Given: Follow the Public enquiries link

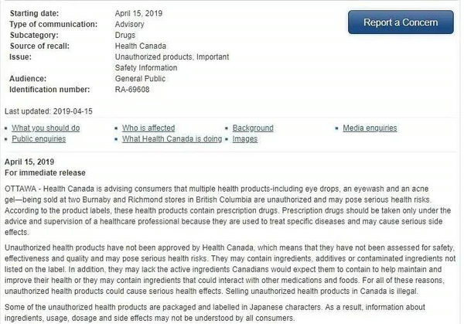Looking at the screenshot, I should coord(39,139).
